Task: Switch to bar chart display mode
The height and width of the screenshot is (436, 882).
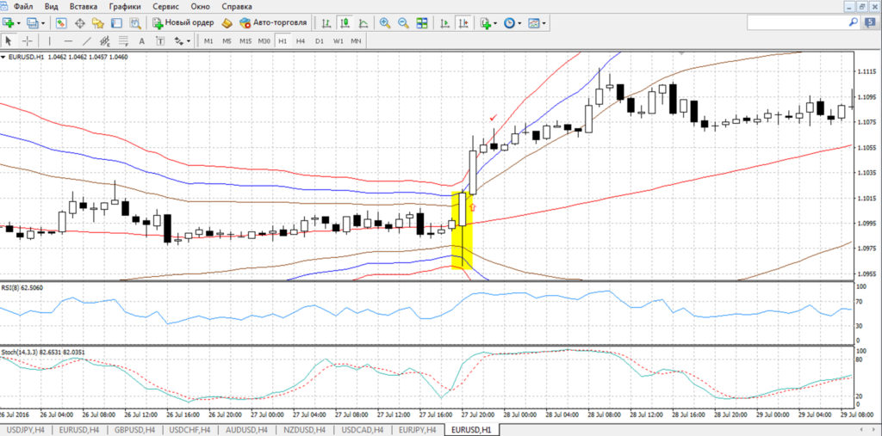Action: [x=326, y=23]
